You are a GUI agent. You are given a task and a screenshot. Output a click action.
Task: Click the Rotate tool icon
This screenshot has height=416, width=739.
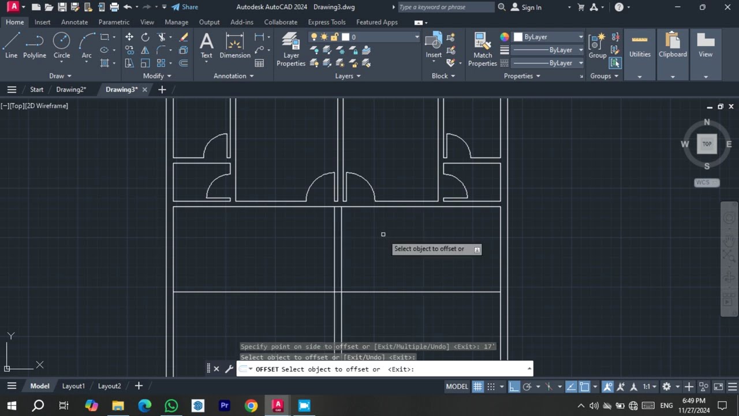click(x=145, y=37)
